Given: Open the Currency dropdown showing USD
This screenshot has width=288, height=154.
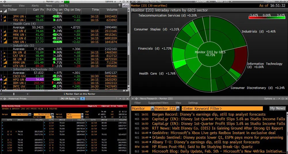Looking at the screenshot, I should (53, 117).
